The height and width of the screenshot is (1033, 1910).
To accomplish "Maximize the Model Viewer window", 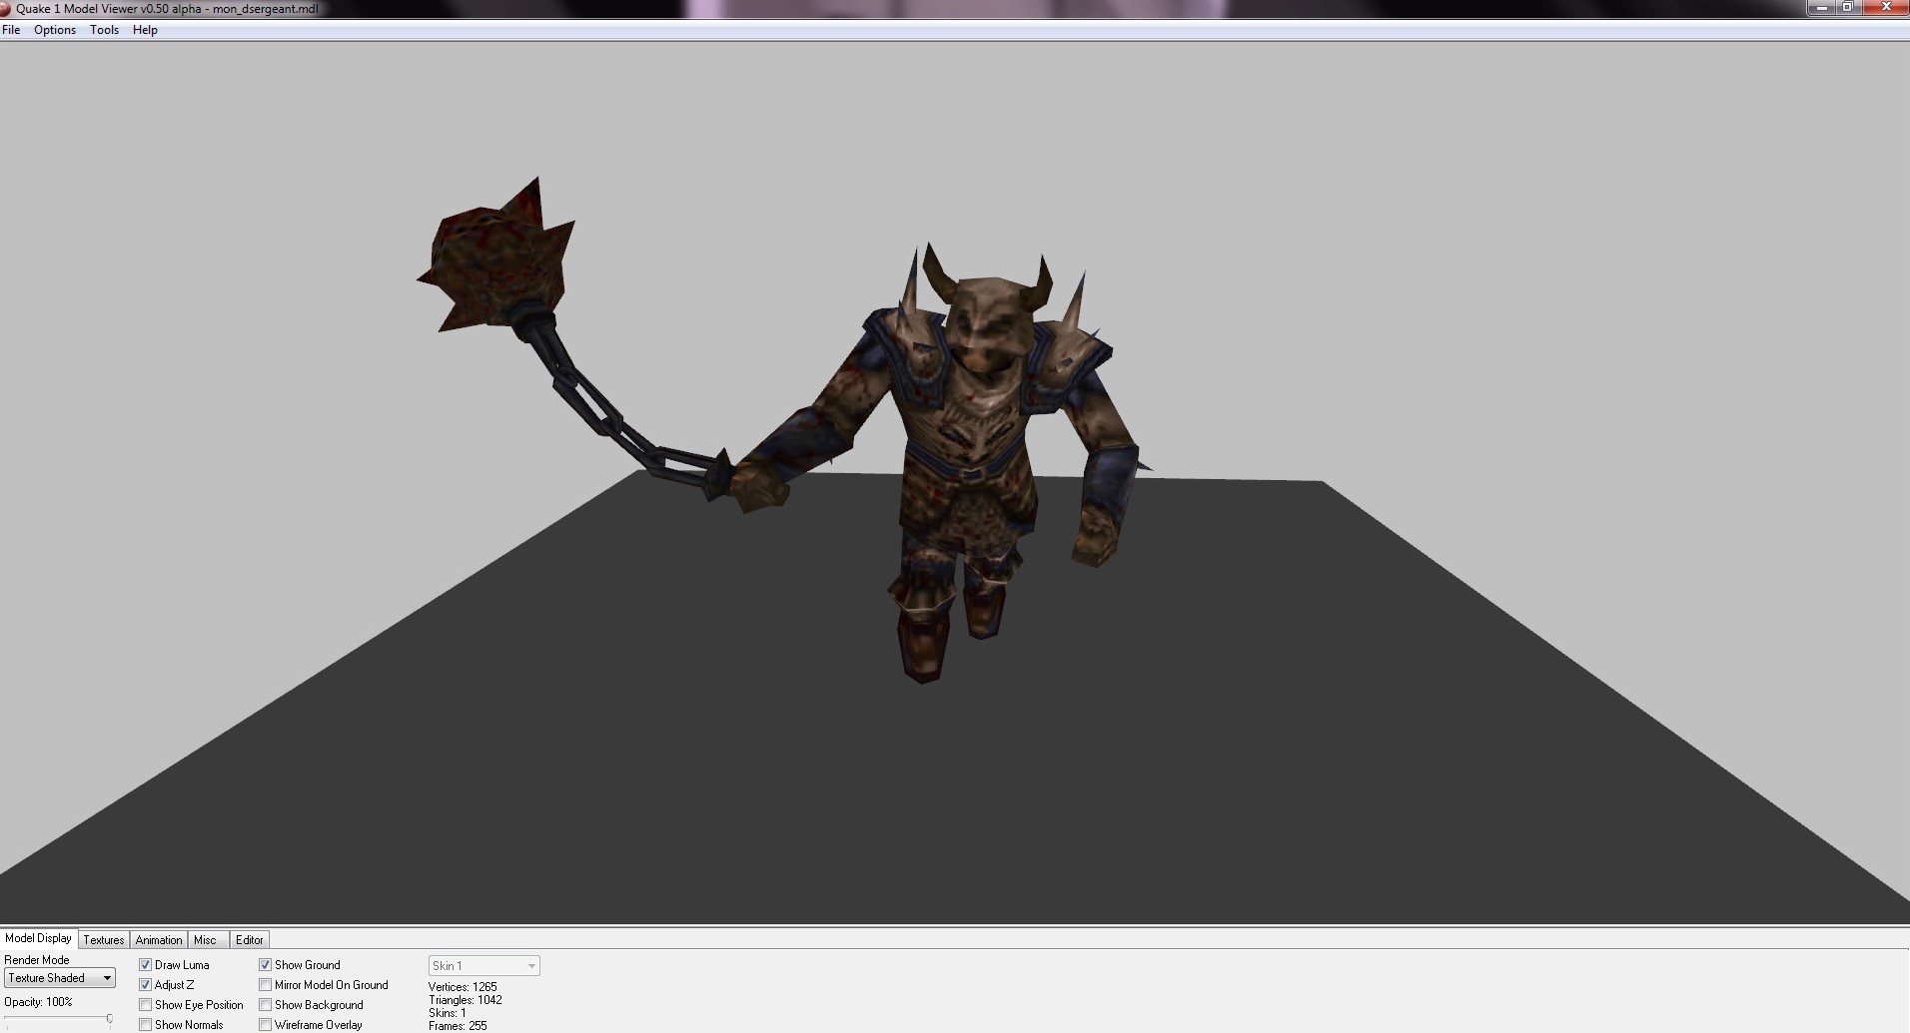I will (1848, 7).
